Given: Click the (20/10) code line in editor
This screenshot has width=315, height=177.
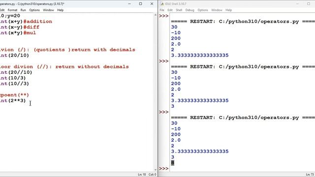Looking at the screenshot, I should 14,56.
